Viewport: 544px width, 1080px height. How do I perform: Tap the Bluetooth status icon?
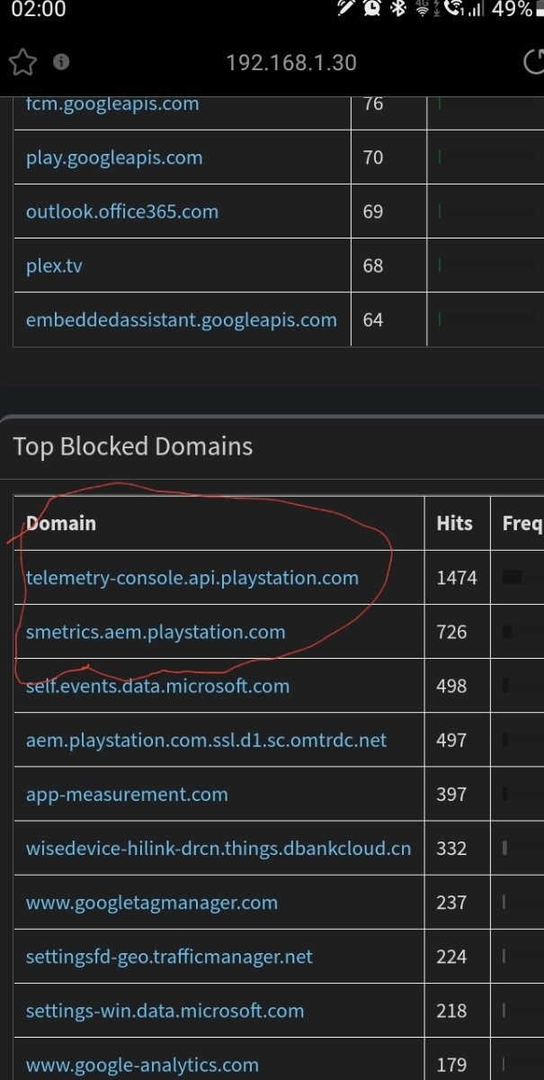(x=398, y=9)
